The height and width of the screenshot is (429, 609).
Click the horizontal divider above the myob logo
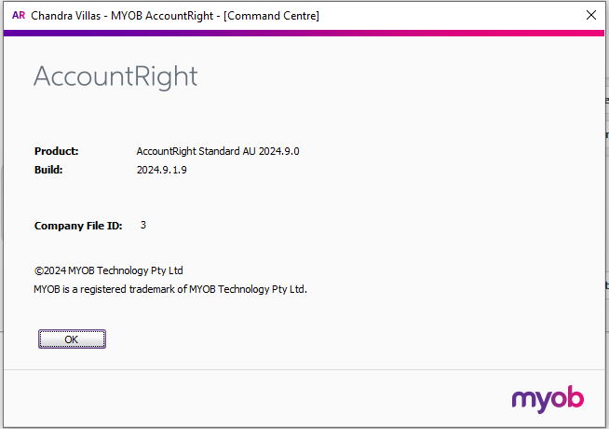click(304, 370)
